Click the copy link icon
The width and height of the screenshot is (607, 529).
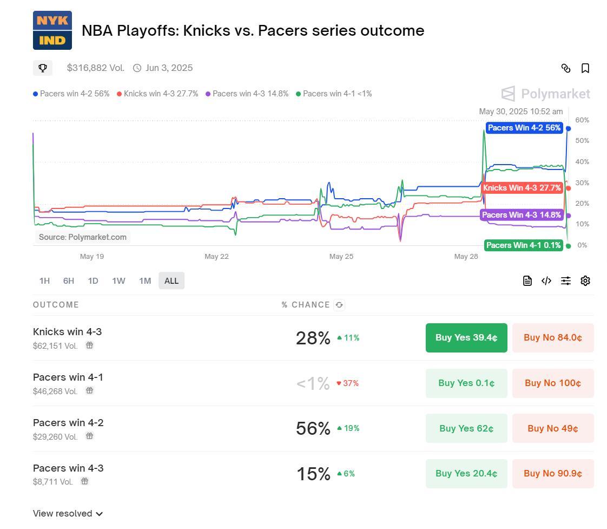pyautogui.click(x=565, y=68)
